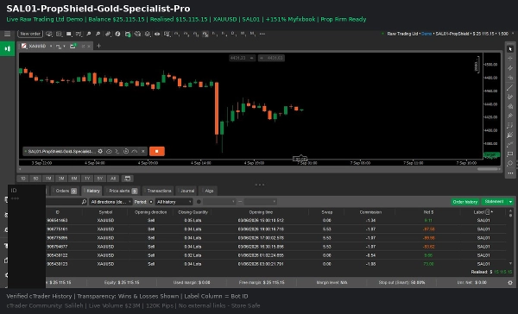Switch to the Orders tab
The image size is (518, 314).
(66, 191)
